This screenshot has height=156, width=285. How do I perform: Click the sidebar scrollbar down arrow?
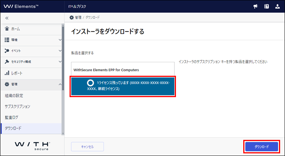click(x=63, y=133)
